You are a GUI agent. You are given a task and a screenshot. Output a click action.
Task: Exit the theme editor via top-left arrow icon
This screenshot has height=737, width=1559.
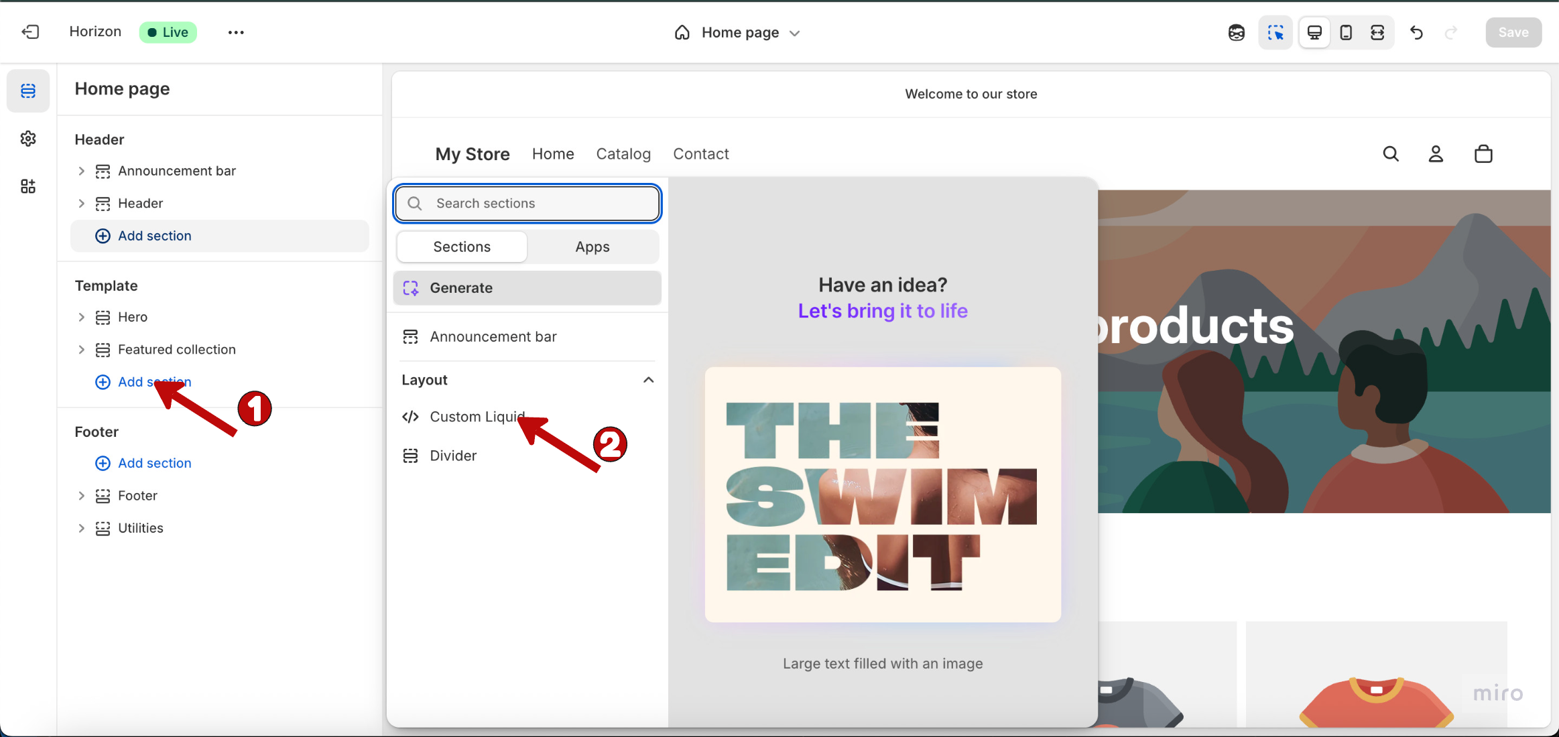pyautogui.click(x=30, y=31)
